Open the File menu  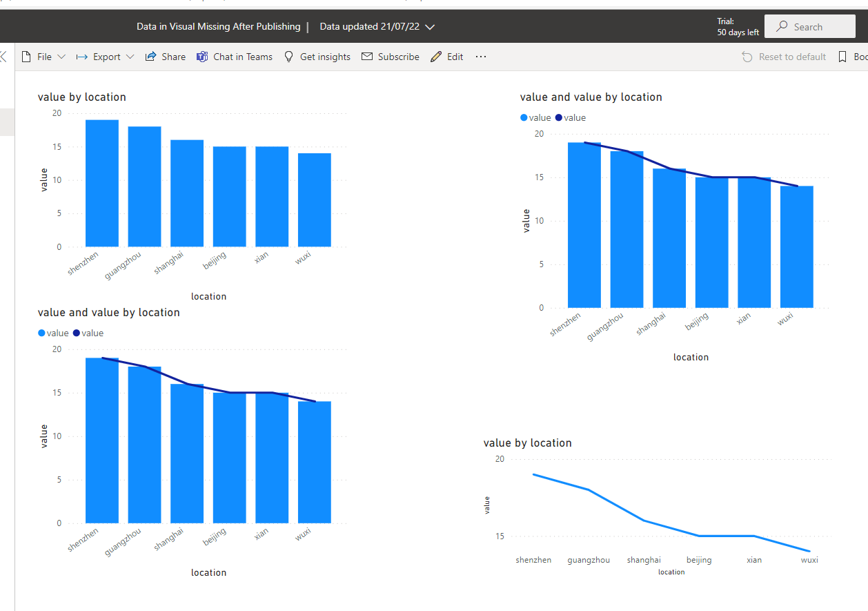coord(43,57)
